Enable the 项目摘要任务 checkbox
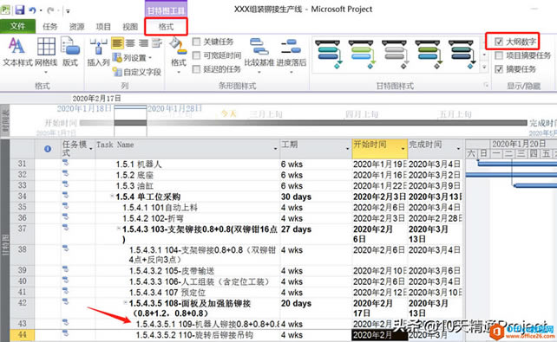Viewport: 557px width, 342px height. 499,55
